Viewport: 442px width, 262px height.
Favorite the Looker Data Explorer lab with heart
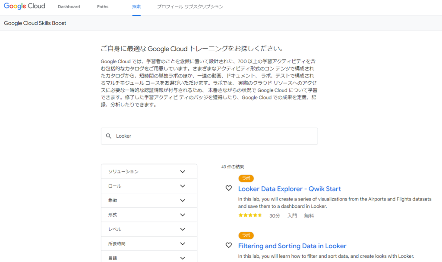pos(229,188)
